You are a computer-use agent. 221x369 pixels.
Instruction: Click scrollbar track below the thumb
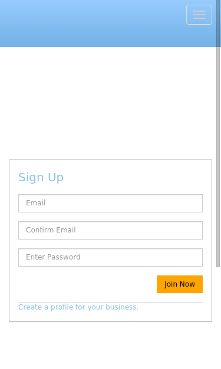[x=218, y=318]
